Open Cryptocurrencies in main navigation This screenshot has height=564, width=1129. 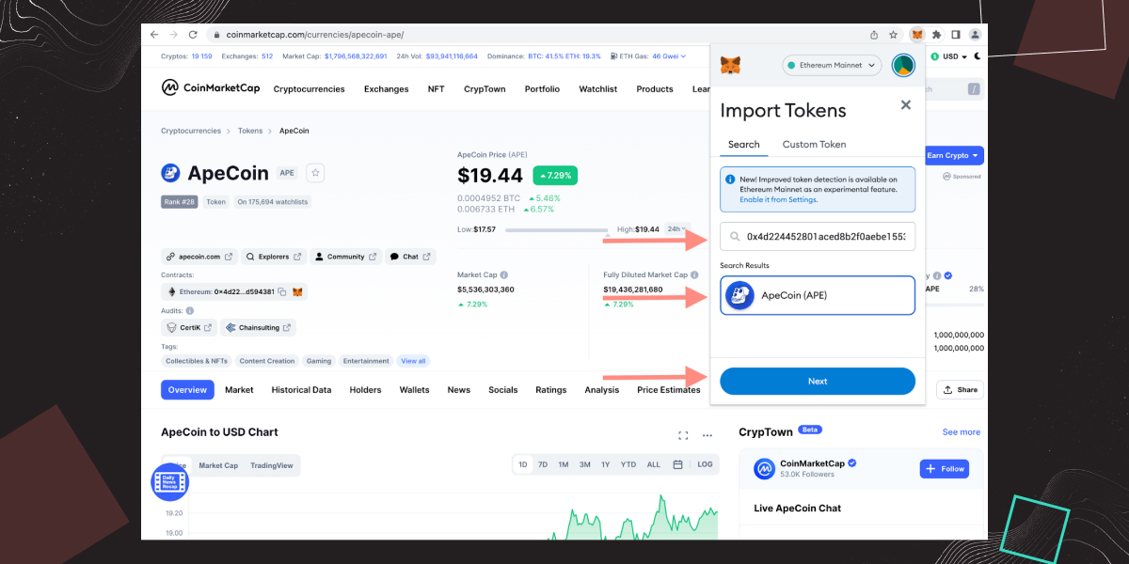[309, 89]
